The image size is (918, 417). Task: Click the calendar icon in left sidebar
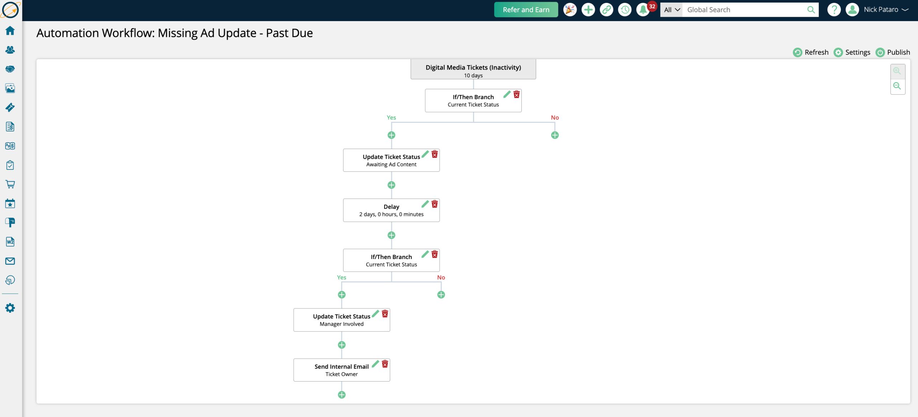click(x=10, y=203)
